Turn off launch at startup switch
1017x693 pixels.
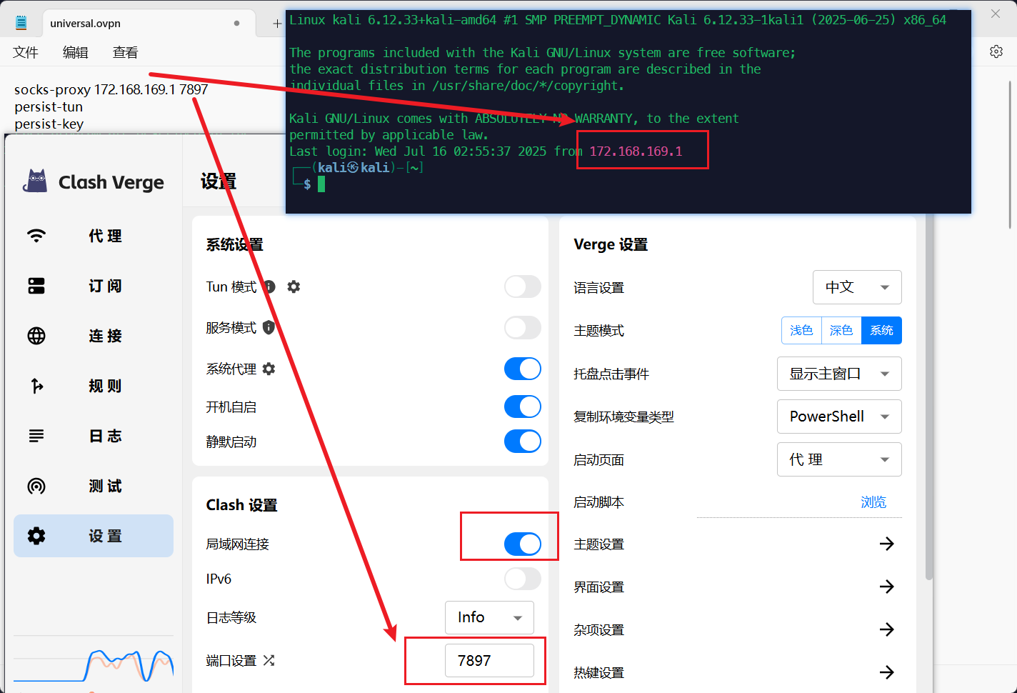[523, 407]
